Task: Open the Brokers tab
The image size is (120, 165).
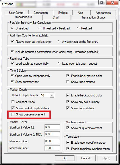Action: 63,13
